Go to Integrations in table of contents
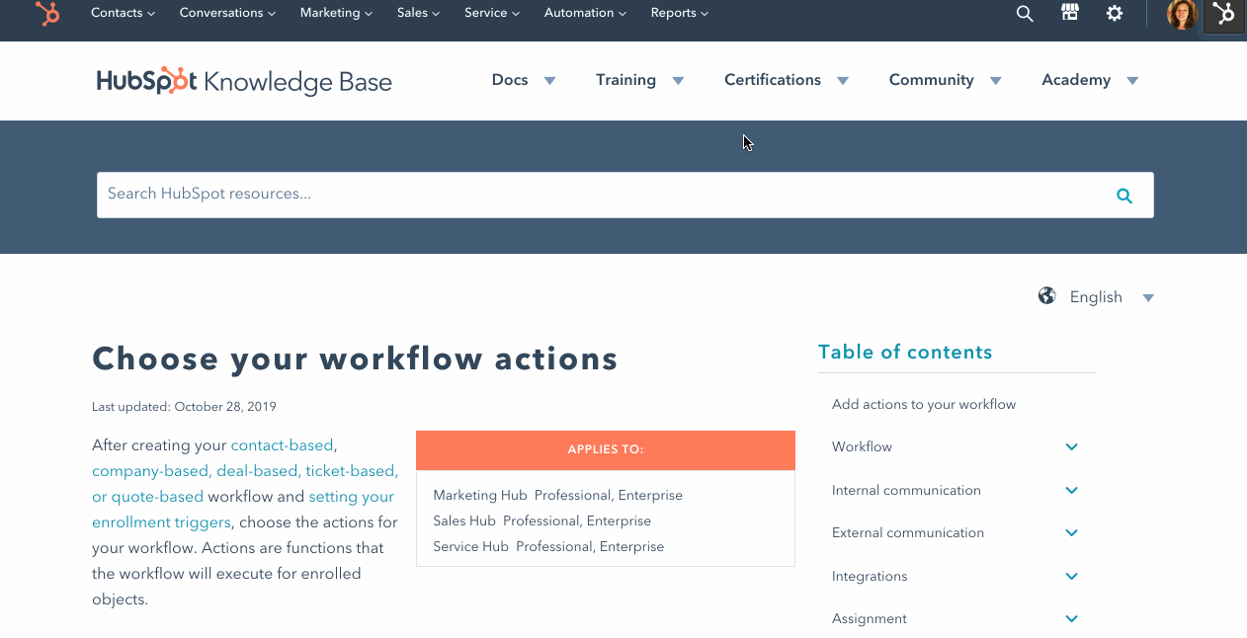The height and width of the screenshot is (638, 1247). [870, 577]
